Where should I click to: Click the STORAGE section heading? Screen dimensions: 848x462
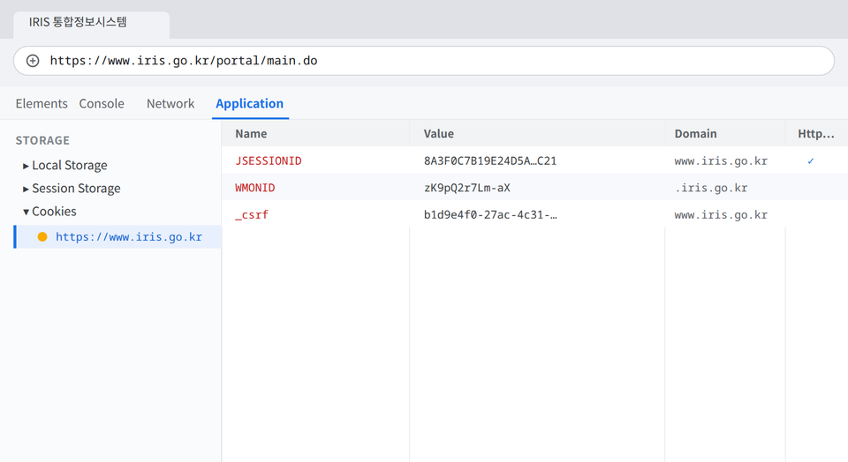click(x=42, y=140)
